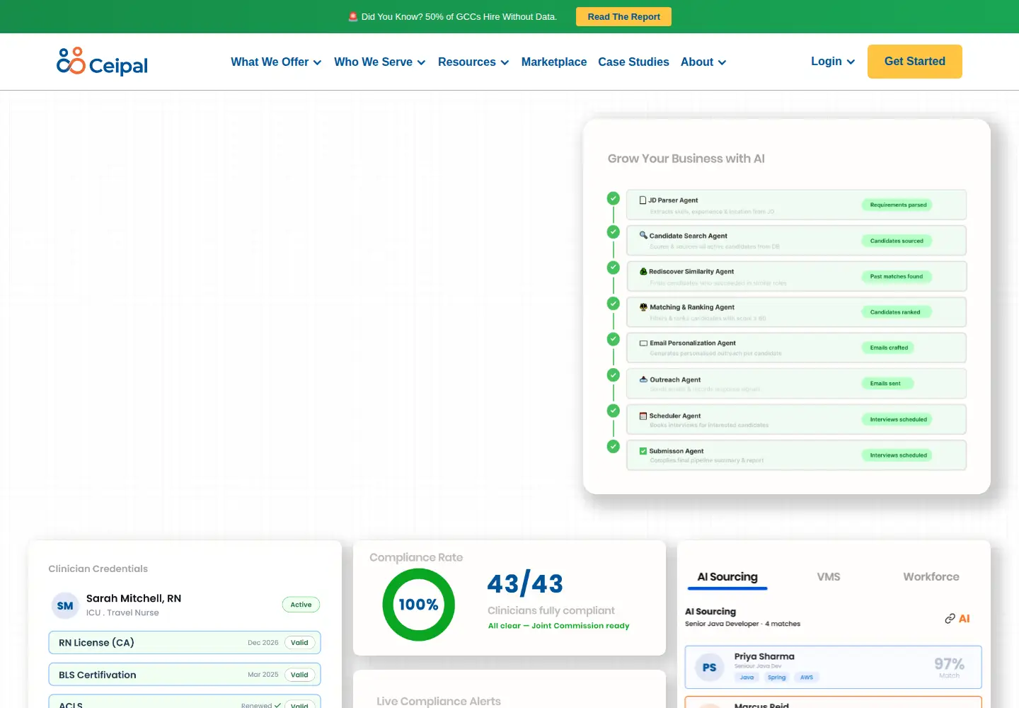
Task: Click green check circle beside Scheduler Agent
Action: 614,411
